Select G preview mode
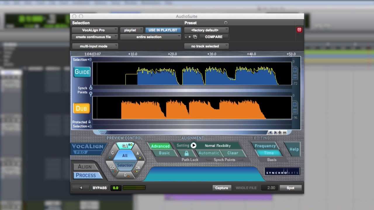 pyautogui.click(x=112, y=153)
